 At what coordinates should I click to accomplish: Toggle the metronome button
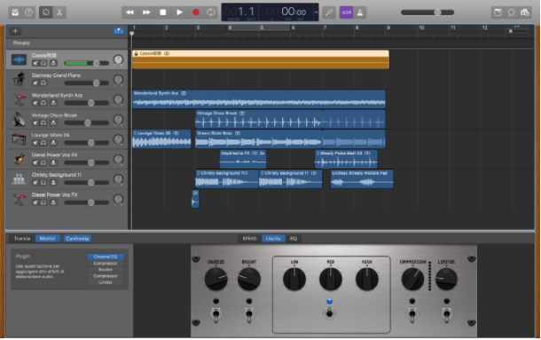[360, 12]
